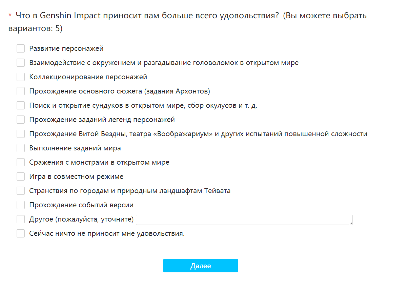Viewport: 409px width, 292px height.
Task: Click the 'Коллекционирование персонажей' label text
Action: 88,77
